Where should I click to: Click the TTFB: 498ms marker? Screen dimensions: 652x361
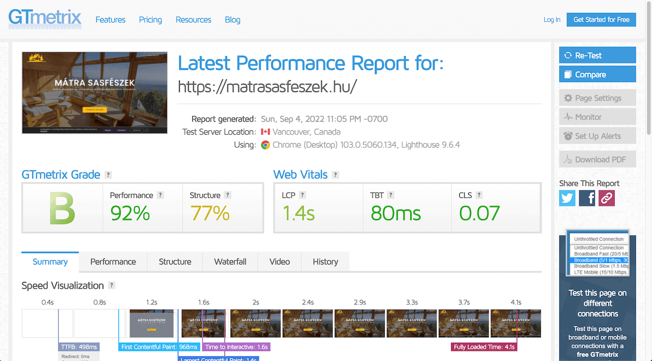[79, 347]
